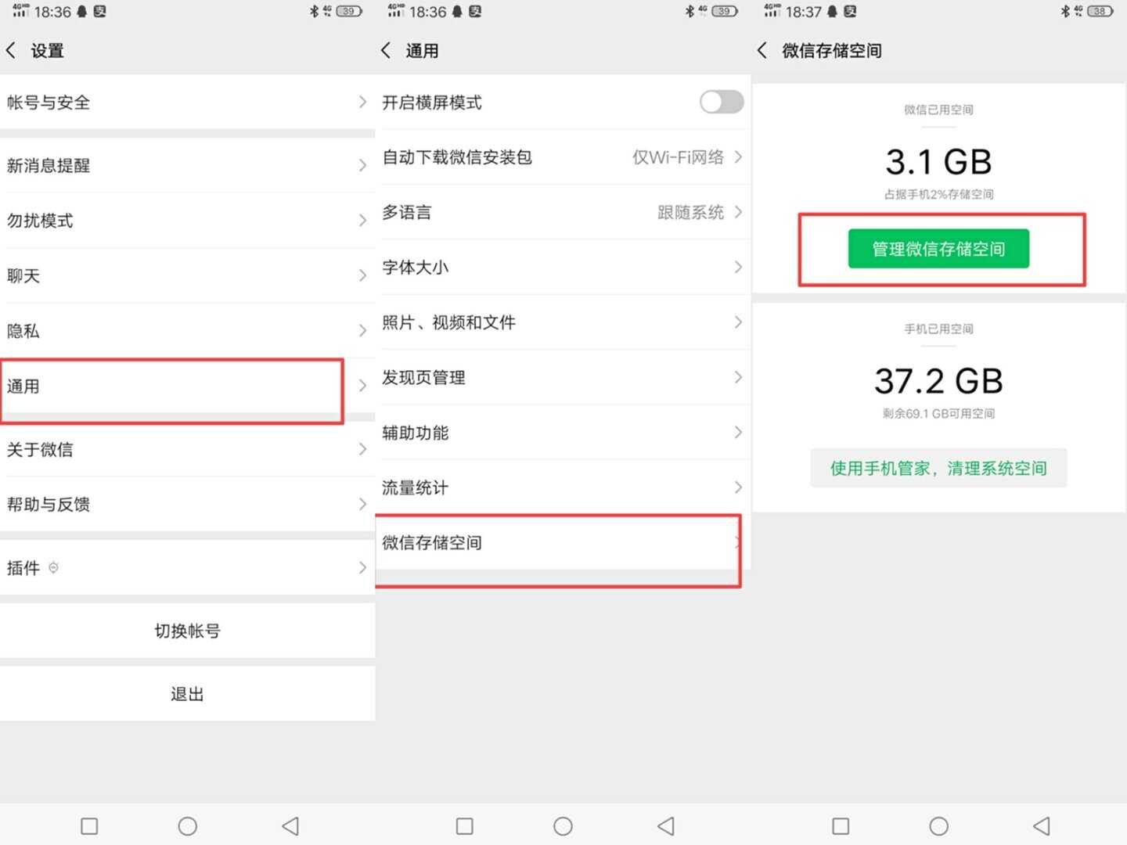Image resolution: width=1127 pixels, height=845 pixels.
Task: Click 剩余69.1 GB可用空间 text
Action: coord(938,413)
